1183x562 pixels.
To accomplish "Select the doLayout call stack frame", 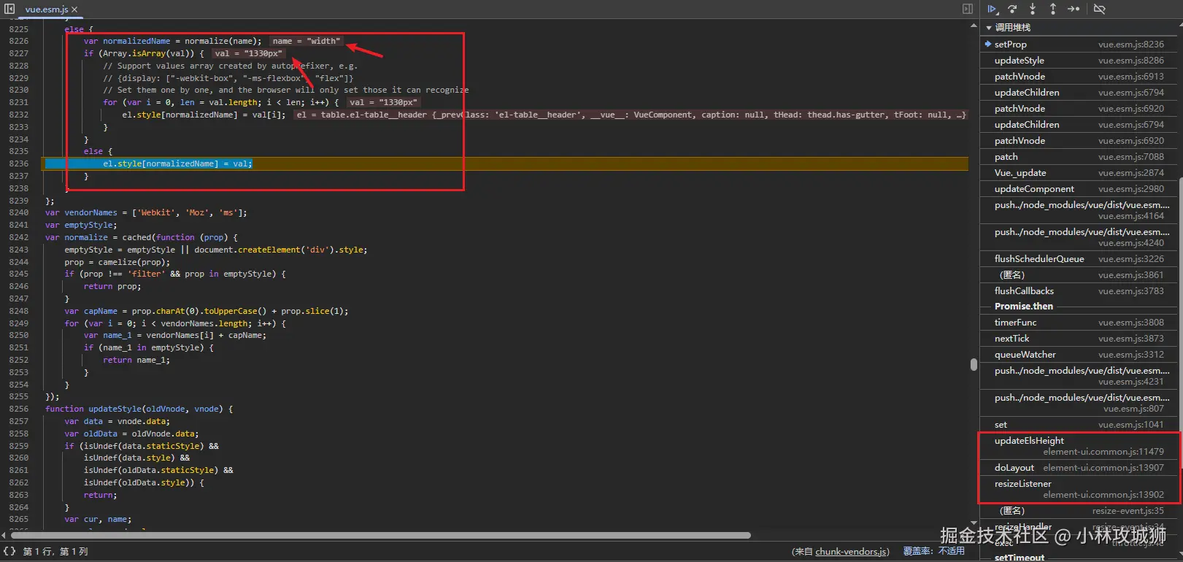I will [1079, 468].
